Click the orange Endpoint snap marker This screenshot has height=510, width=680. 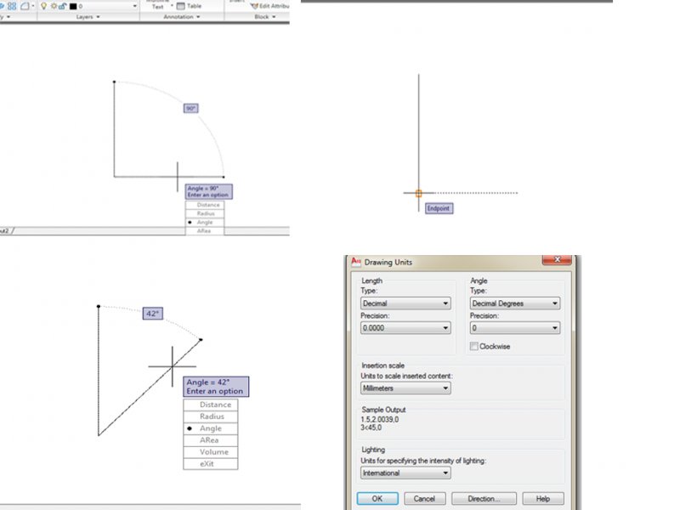pyautogui.click(x=418, y=194)
